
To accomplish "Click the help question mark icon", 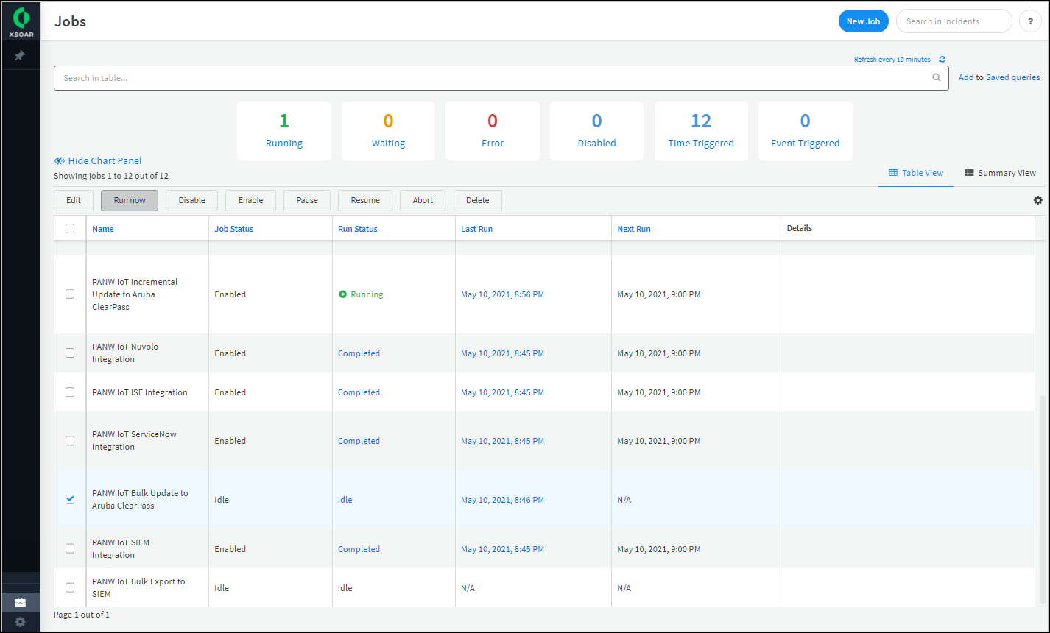I will pos(1030,21).
